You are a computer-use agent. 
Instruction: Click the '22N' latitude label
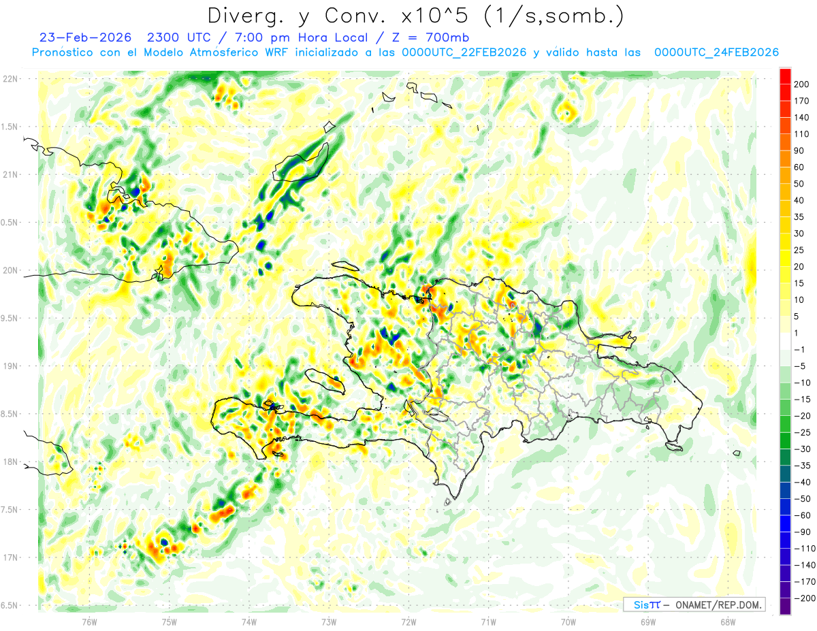tap(11, 79)
